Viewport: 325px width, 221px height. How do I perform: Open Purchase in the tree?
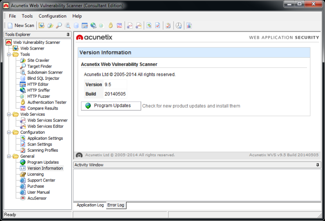tap(36, 187)
